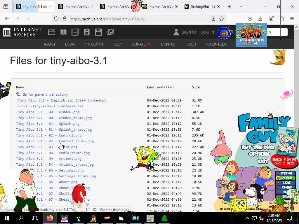This screenshot has width=299, height=224.
Task: Open the ABOUT menu item
Action: coord(50,44)
